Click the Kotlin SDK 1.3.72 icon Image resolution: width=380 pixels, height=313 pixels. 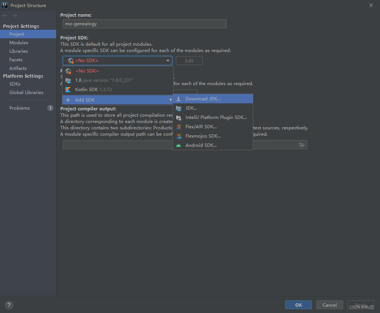[x=68, y=89]
